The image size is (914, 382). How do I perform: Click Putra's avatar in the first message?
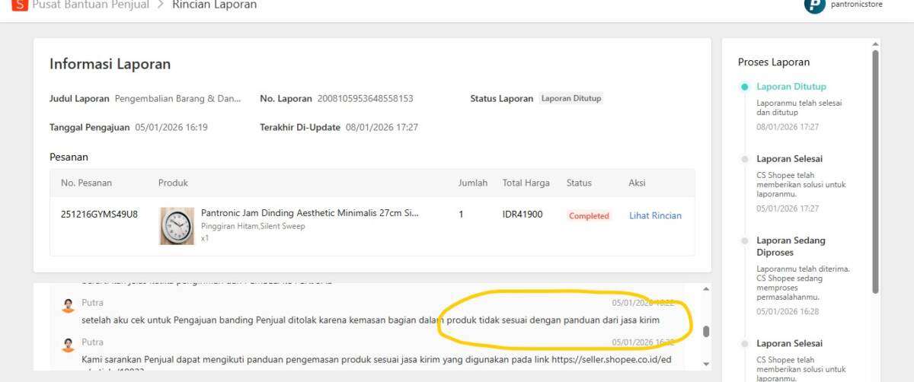[69, 305]
